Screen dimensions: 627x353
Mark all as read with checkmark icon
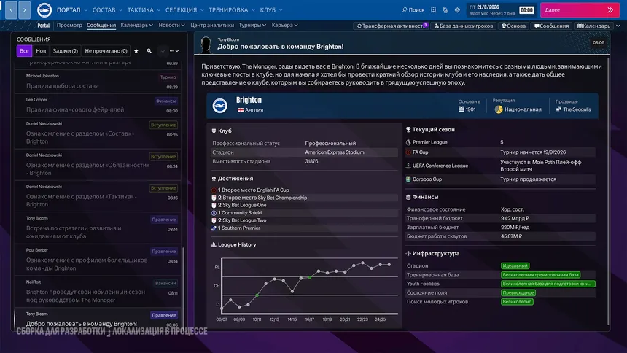[x=163, y=51]
